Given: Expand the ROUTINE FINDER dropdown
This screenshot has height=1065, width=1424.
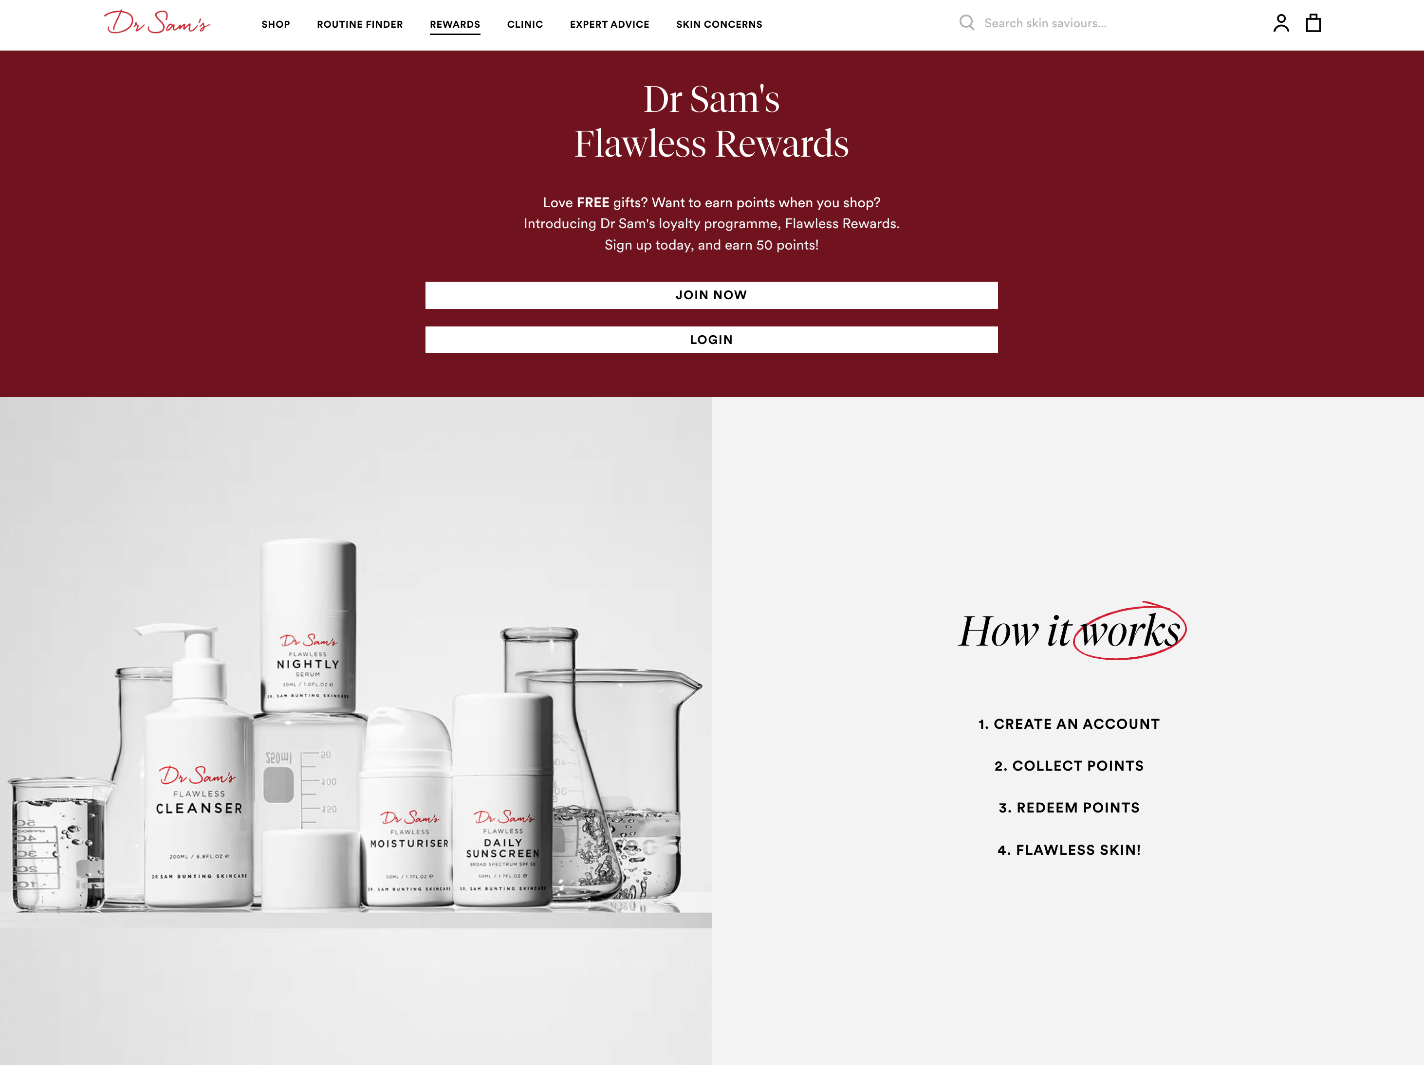Looking at the screenshot, I should 359,23.
